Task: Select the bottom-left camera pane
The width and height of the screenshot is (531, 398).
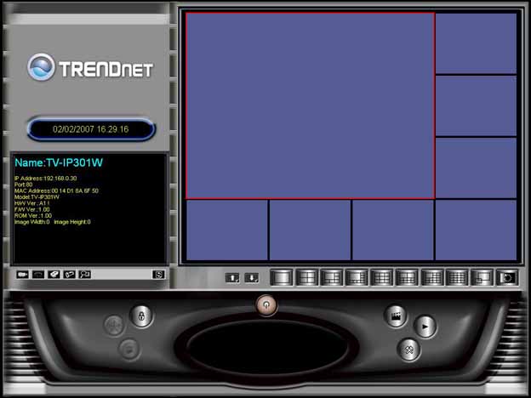Action: [x=226, y=230]
